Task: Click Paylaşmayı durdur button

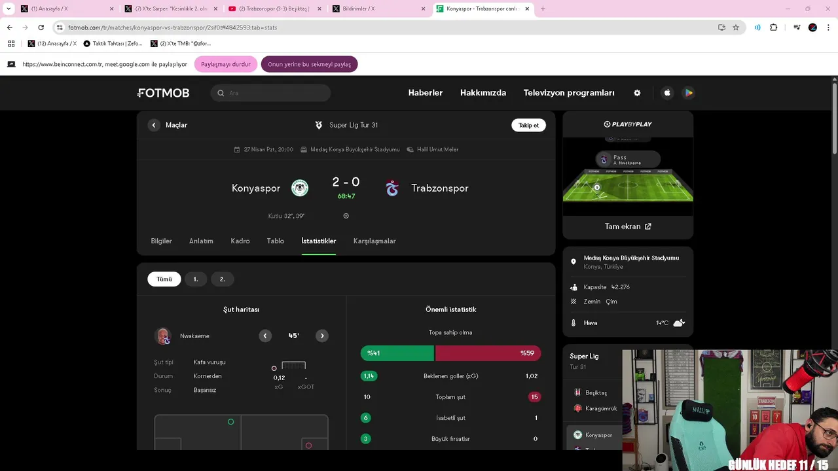Action: click(x=226, y=64)
